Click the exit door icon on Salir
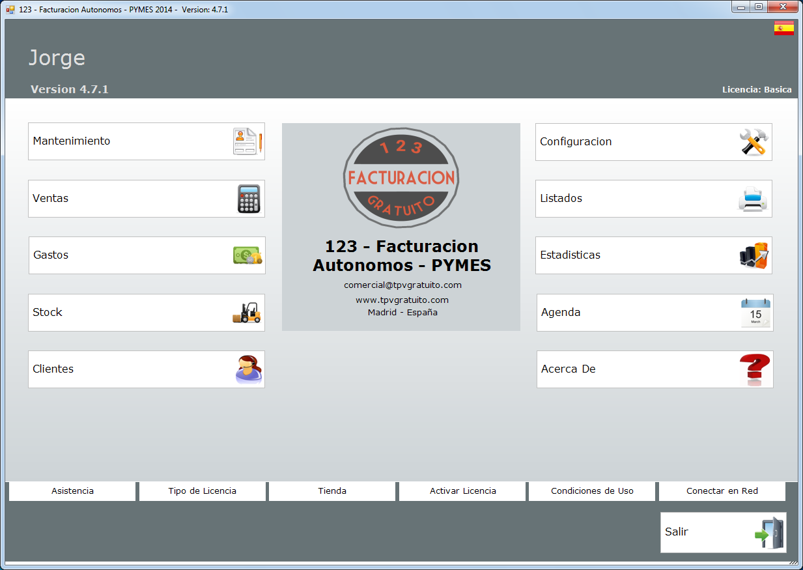Viewport: 803px width, 570px height. [769, 533]
